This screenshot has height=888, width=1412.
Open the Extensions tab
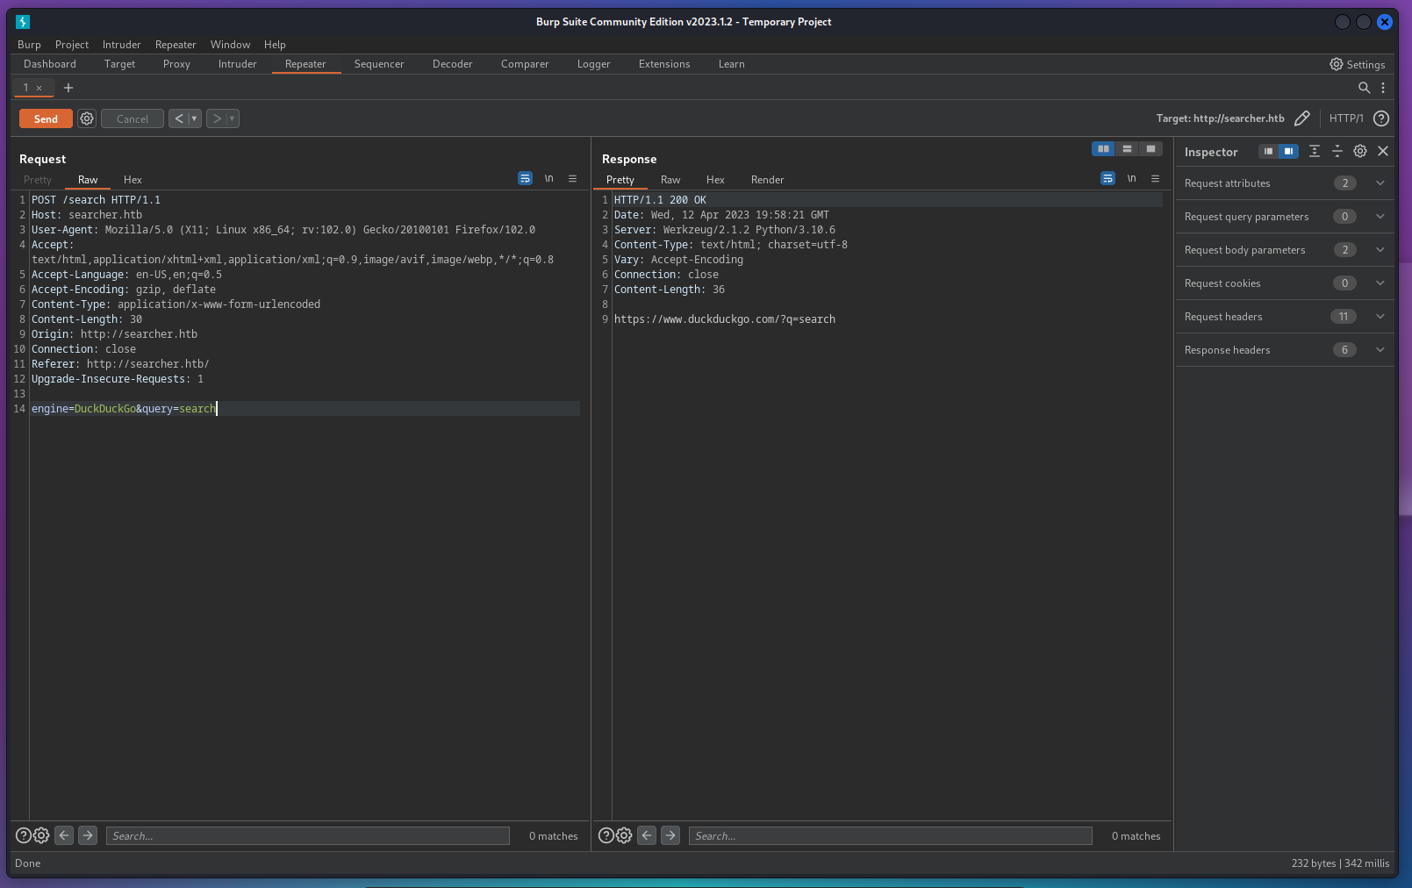[664, 64]
